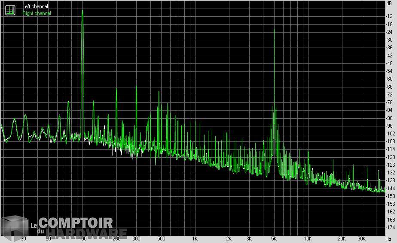Select the Right channel legend label
Image resolution: width=397 pixels, height=243 pixels.
[37, 13]
